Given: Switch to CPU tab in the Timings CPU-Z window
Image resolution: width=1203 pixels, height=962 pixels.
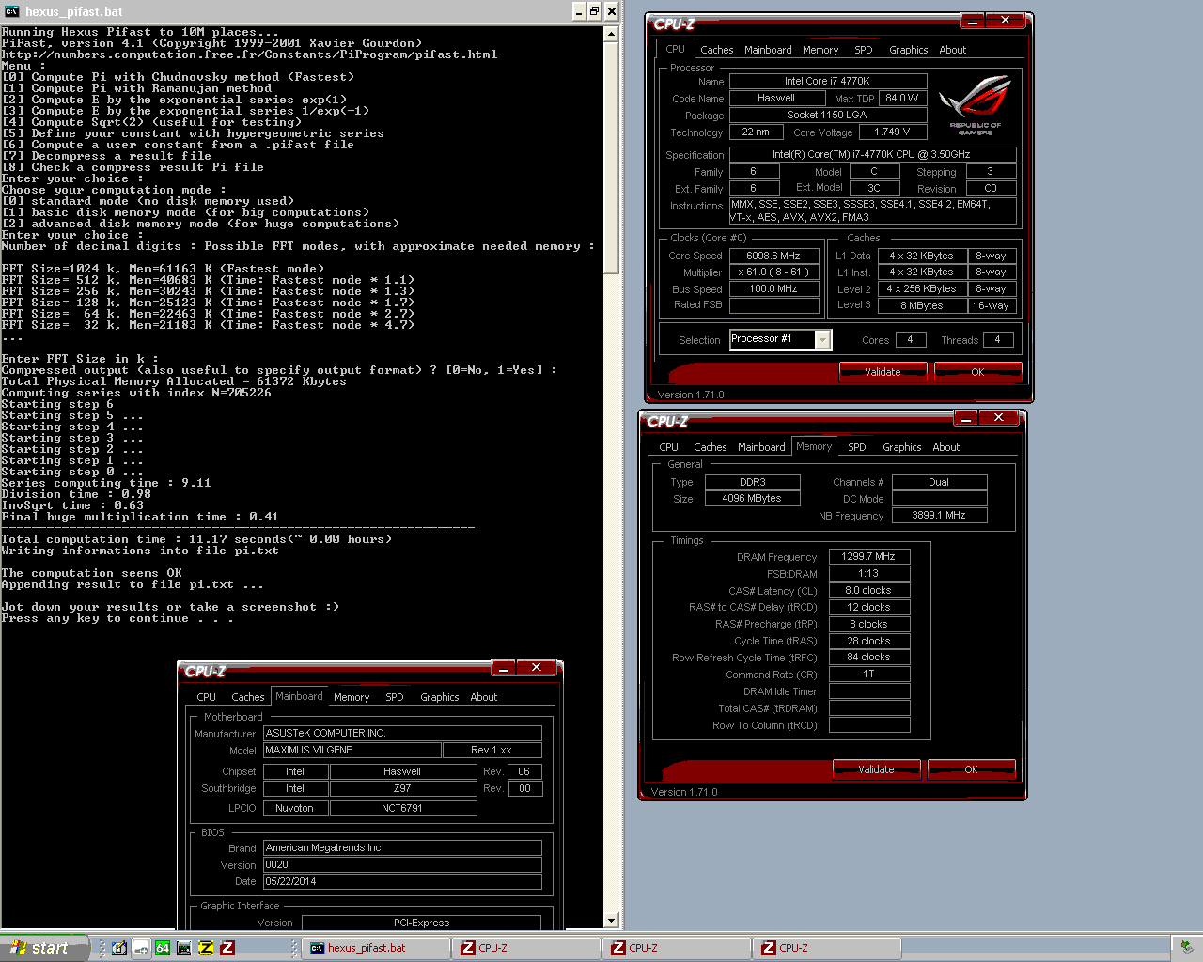Looking at the screenshot, I should click(668, 447).
